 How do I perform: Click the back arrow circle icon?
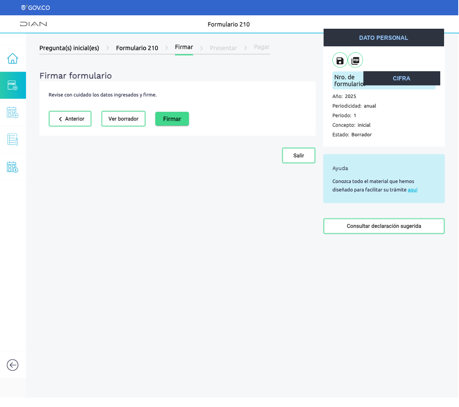click(x=13, y=365)
